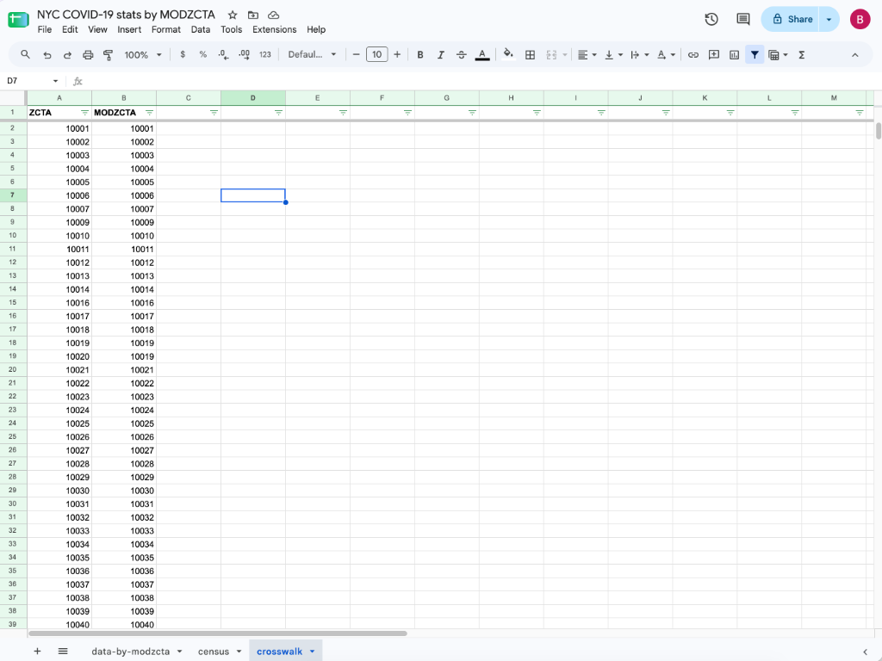The height and width of the screenshot is (661, 882).
Task: Open version history clock icon
Action: click(711, 19)
